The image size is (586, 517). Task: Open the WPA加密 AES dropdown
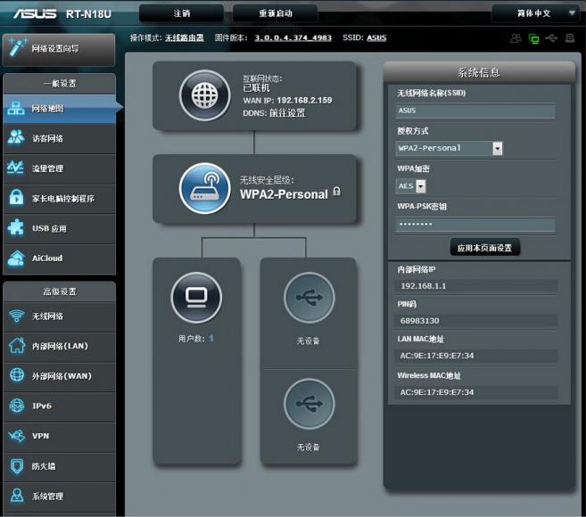point(410,186)
